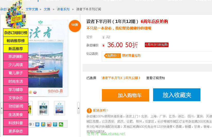Image resolution: width=212 pixels, height=137 pixels.
Task: Select the red boat cover thumbnail
Action: pyautogui.click(x=59, y=108)
